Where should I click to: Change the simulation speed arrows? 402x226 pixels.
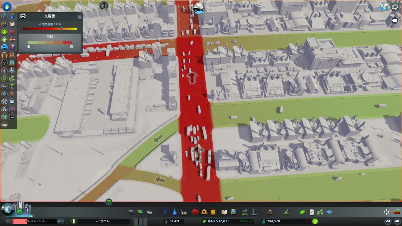pyautogui.click(x=61, y=221)
